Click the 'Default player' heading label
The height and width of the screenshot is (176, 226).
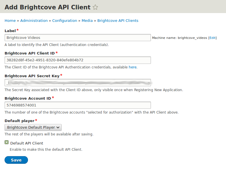(19, 121)
